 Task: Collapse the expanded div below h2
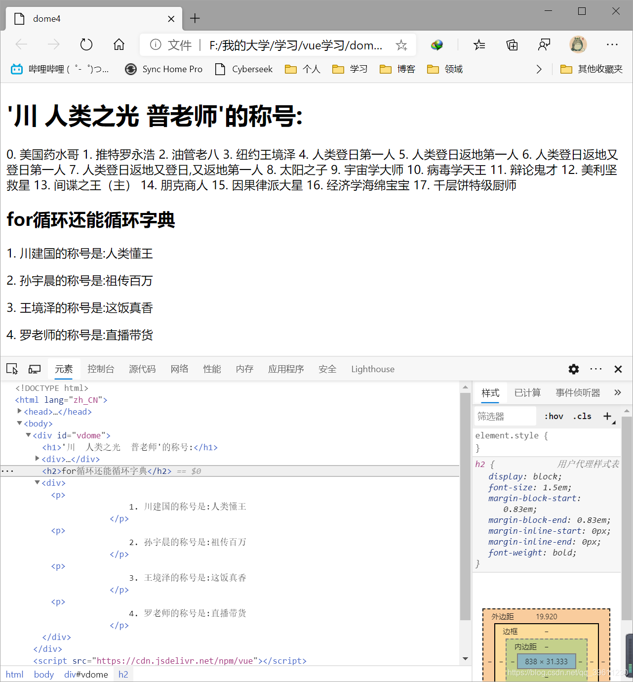coord(37,482)
